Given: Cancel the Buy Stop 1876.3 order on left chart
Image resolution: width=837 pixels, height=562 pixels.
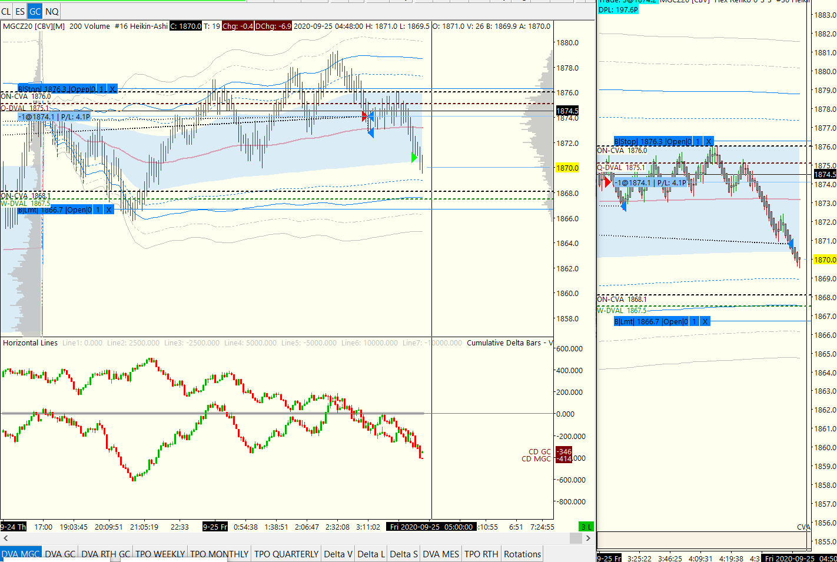Looking at the screenshot, I should [x=112, y=89].
